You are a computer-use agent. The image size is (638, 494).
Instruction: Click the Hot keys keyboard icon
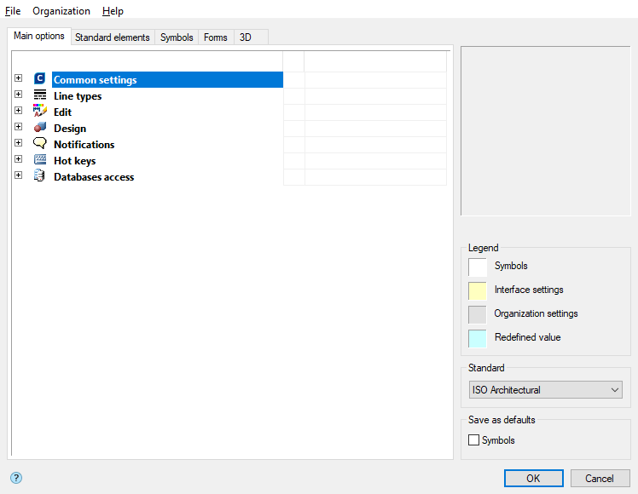(x=39, y=160)
